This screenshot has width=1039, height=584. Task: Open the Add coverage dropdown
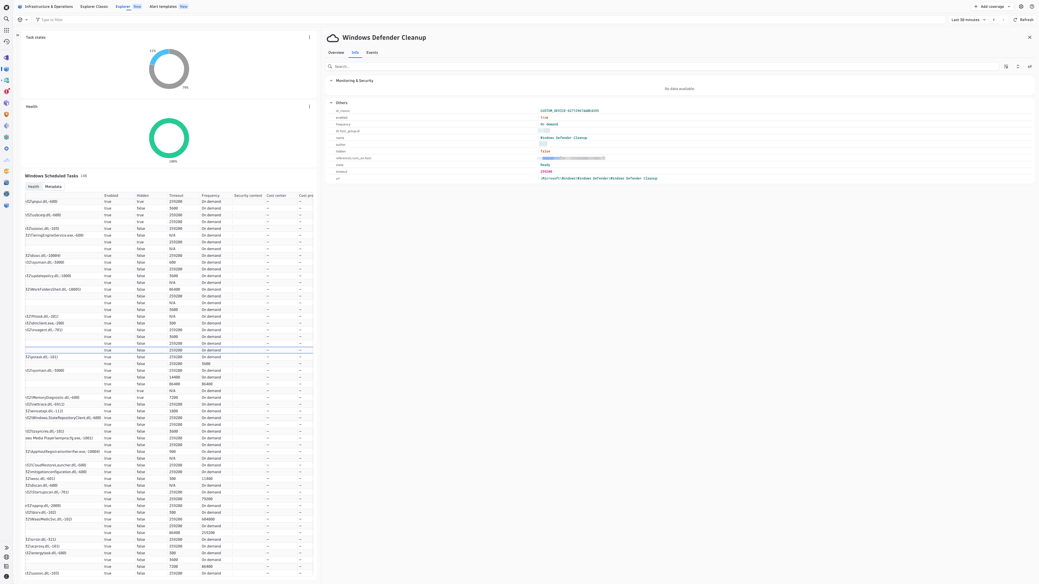click(992, 6)
